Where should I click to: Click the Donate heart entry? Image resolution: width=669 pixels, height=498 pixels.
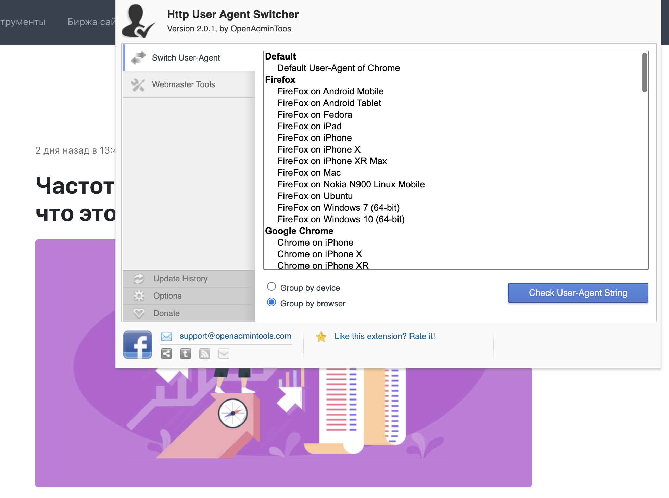click(x=166, y=313)
